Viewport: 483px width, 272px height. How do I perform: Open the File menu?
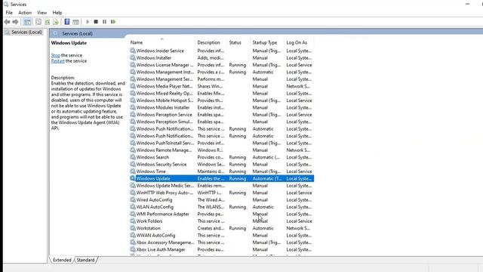9,13
